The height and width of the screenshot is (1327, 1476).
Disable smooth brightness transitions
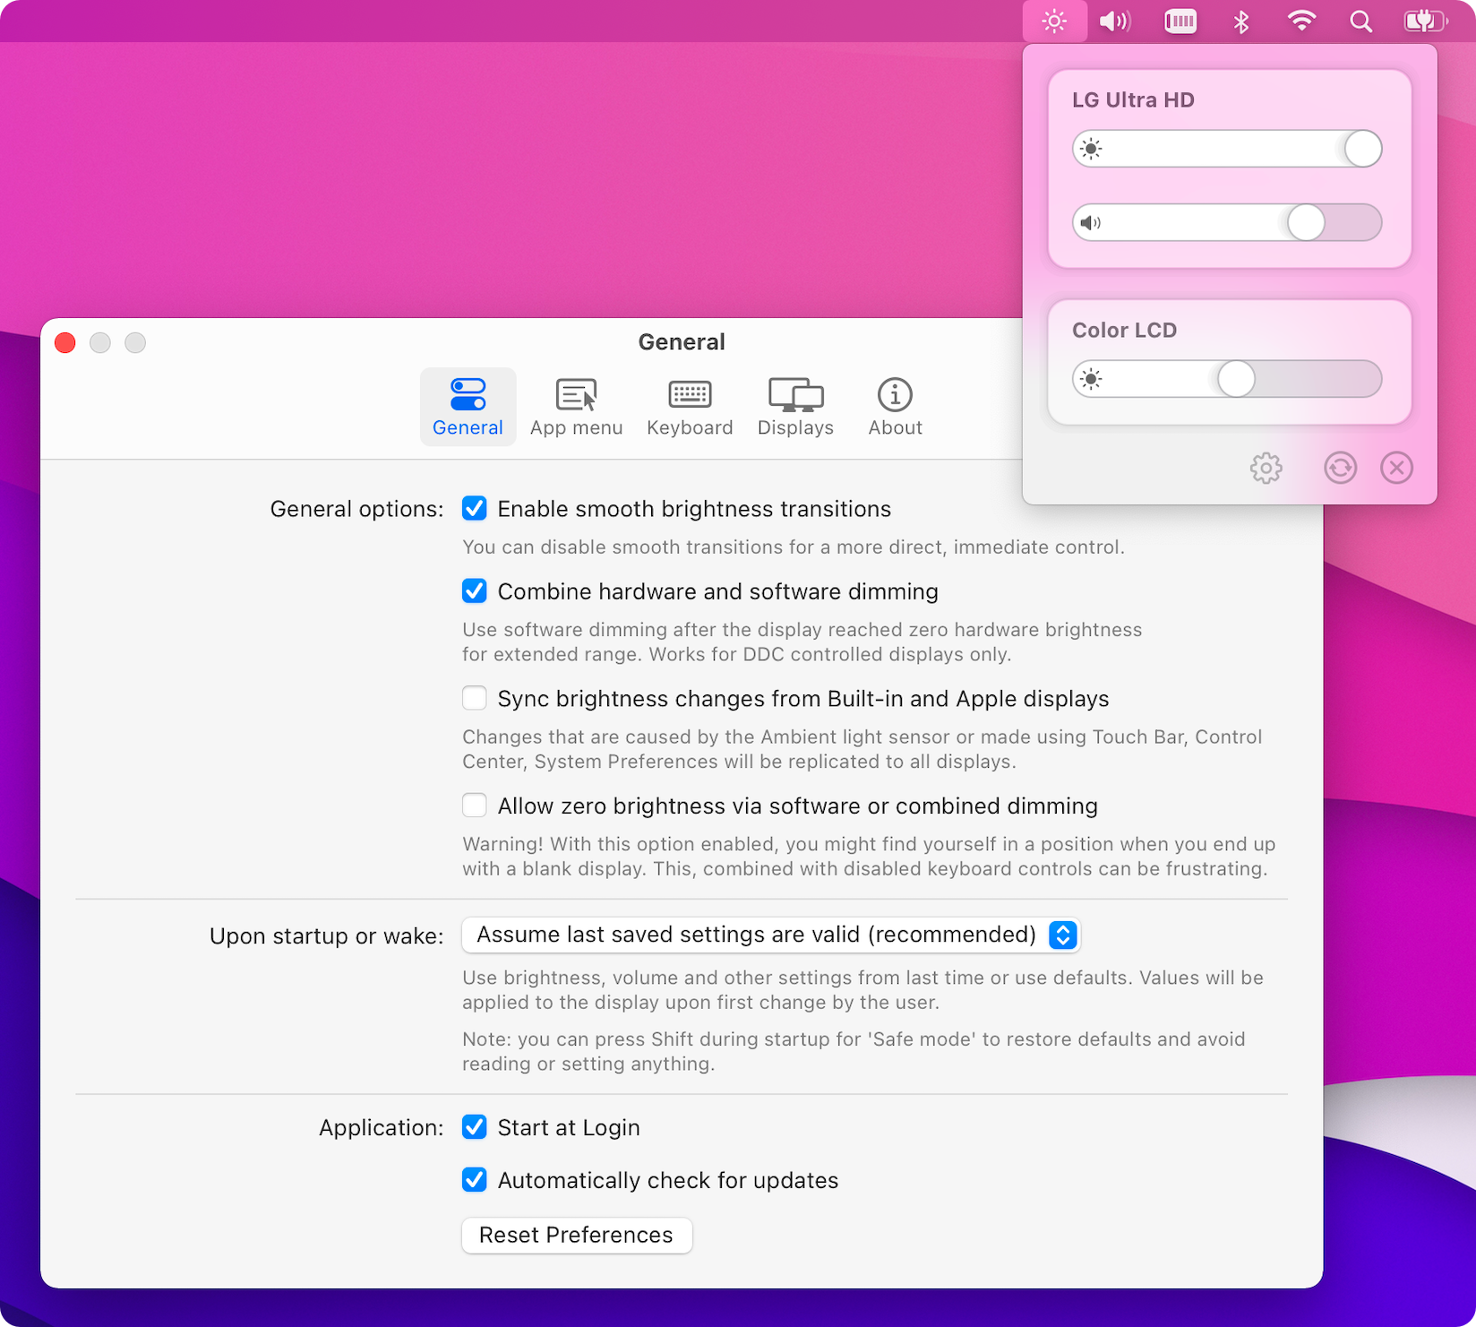(x=474, y=508)
